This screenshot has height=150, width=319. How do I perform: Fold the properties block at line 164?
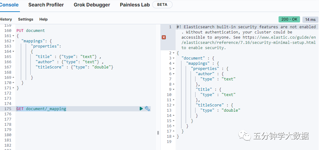pos(13,52)
